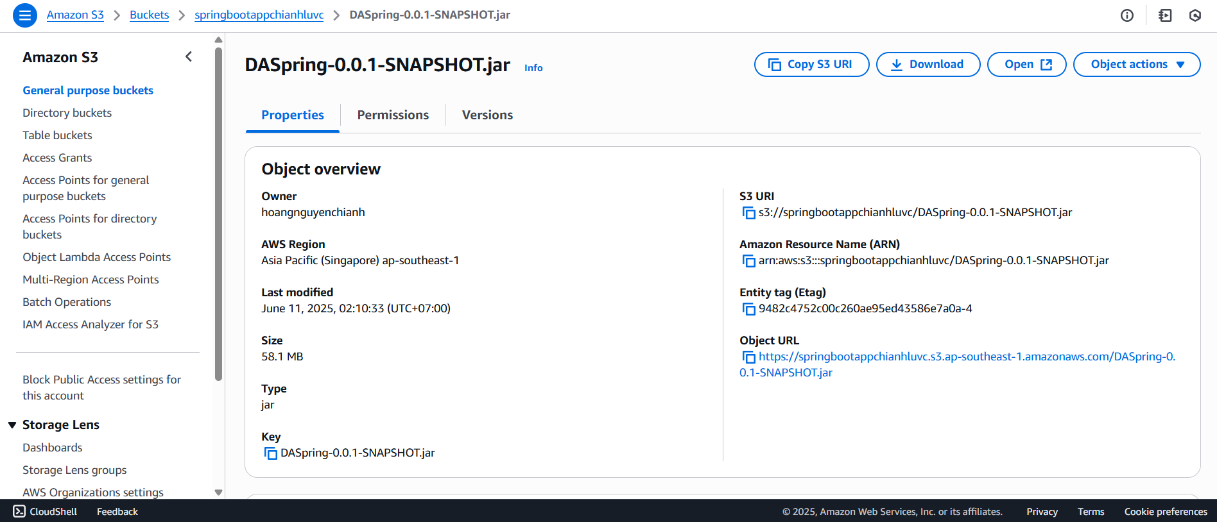The image size is (1217, 522).
Task: Click the Copy S3 URI button
Action: click(x=811, y=64)
